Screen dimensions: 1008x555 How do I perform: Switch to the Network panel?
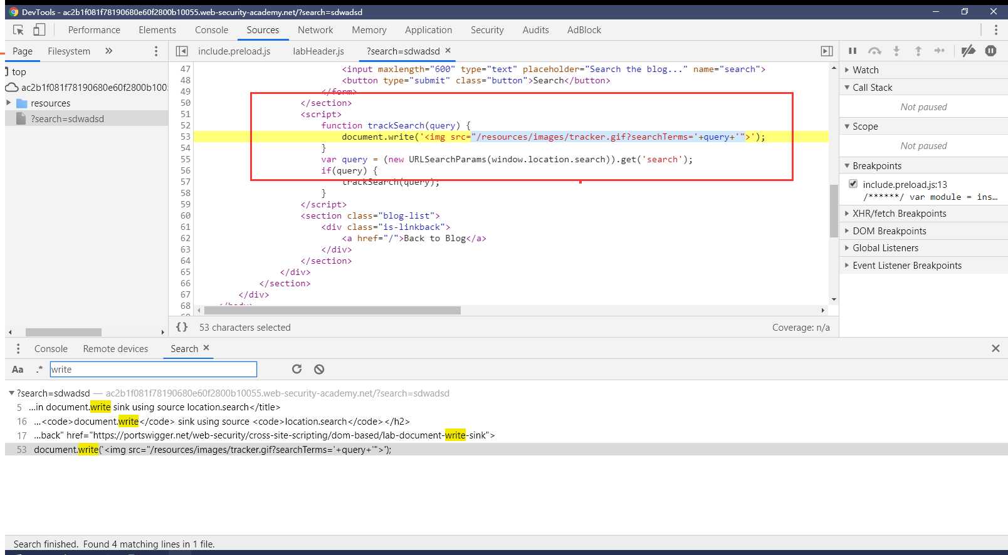[315, 29]
